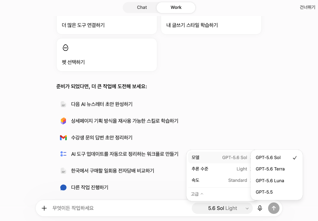
Task: Choose GPT-5.5 model
Action: pyautogui.click(x=276, y=192)
